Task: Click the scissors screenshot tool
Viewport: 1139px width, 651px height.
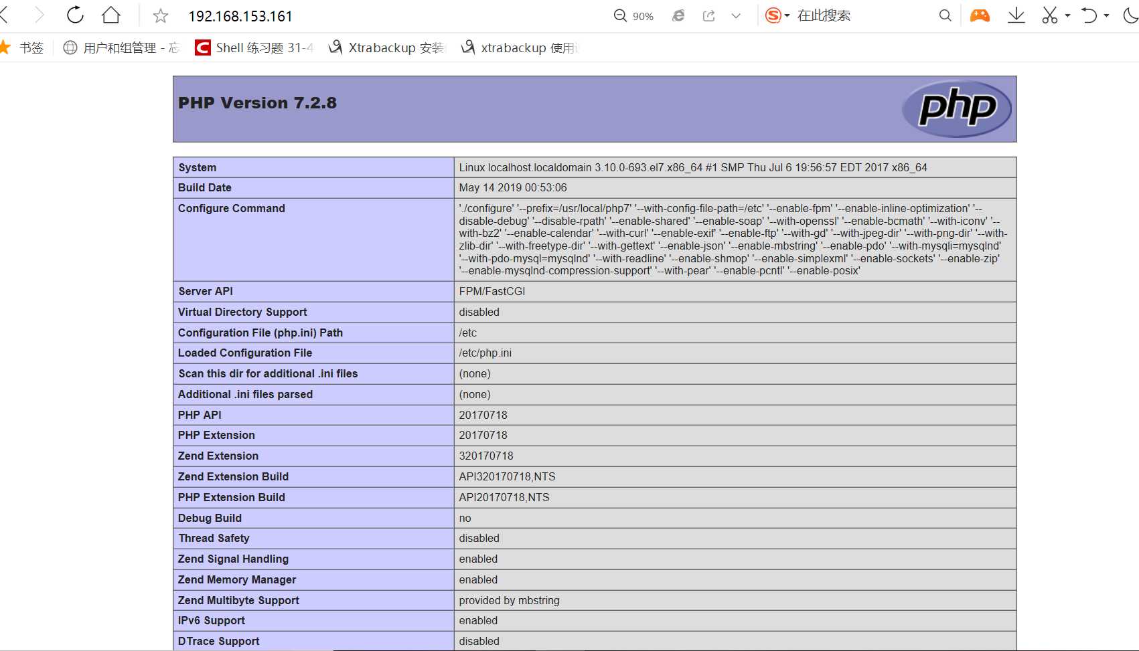Action: click(x=1049, y=15)
